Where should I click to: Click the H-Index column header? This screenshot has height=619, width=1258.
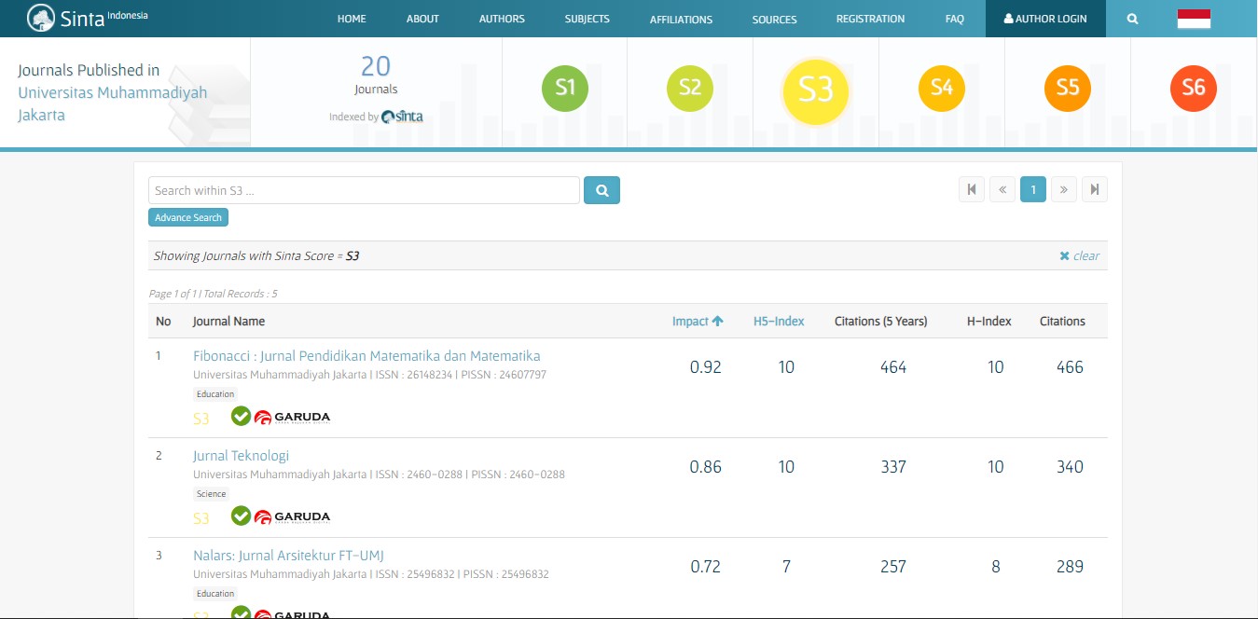(989, 322)
